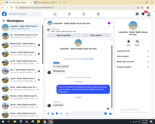Click the Facebook logo
Viewport: 155px width, 124px height.
tap(4, 14)
